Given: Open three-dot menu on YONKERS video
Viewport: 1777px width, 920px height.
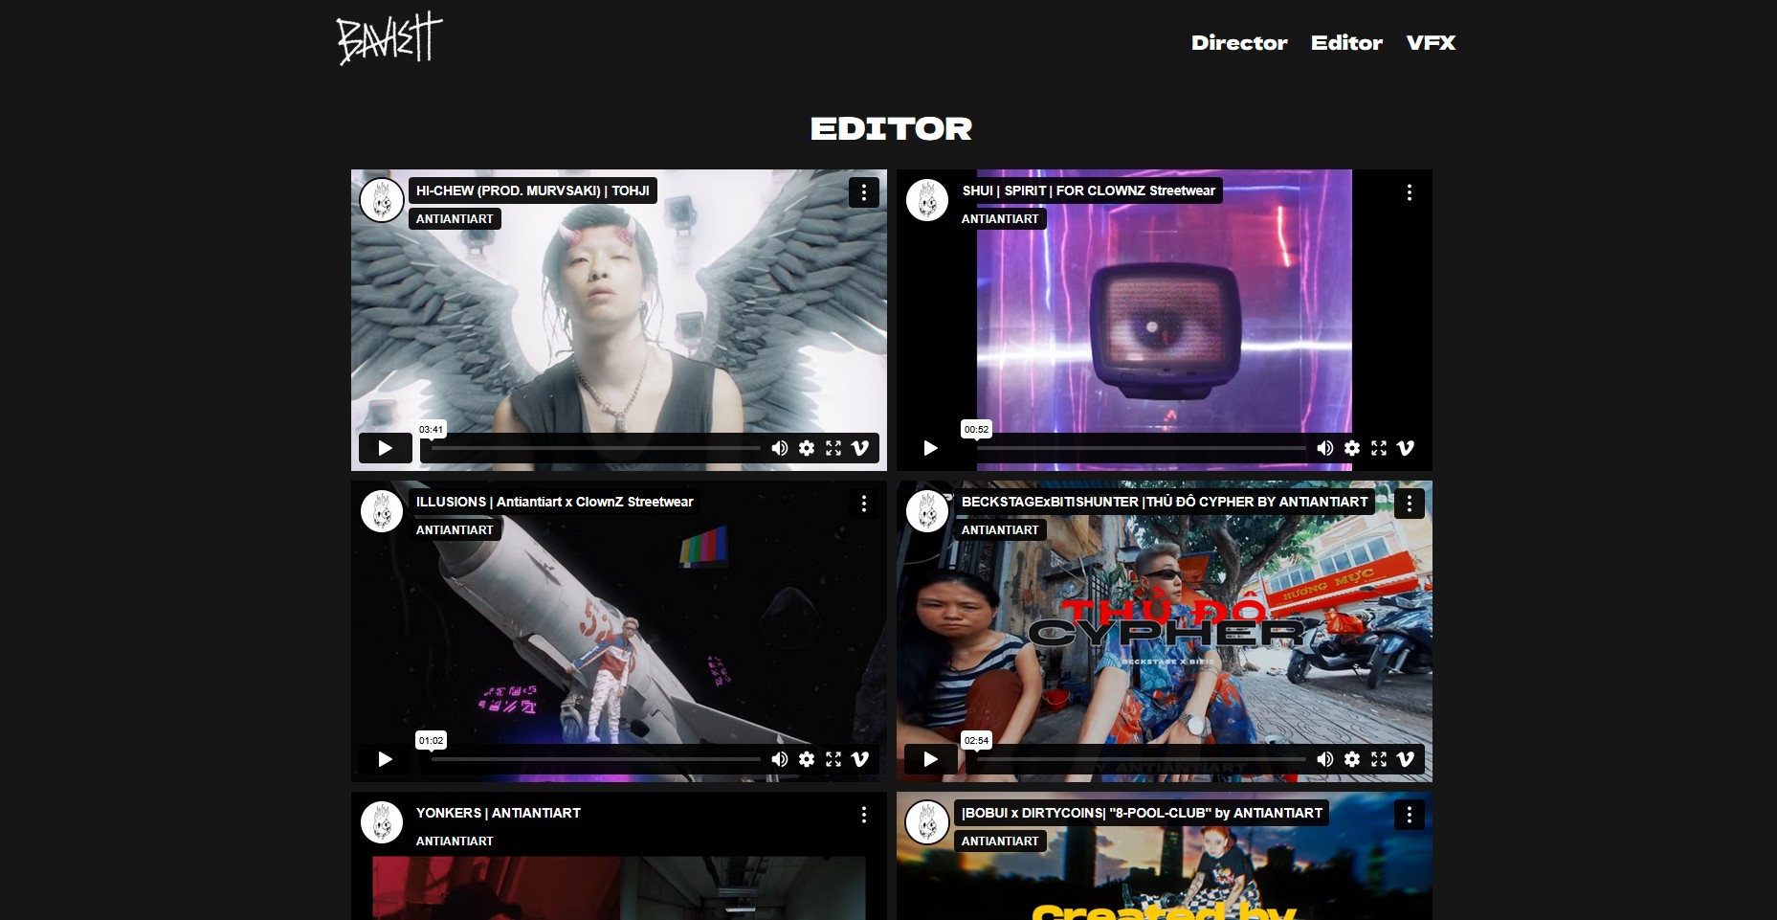Looking at the screenshot, I should pyautogui.click(x=863, y=815).
